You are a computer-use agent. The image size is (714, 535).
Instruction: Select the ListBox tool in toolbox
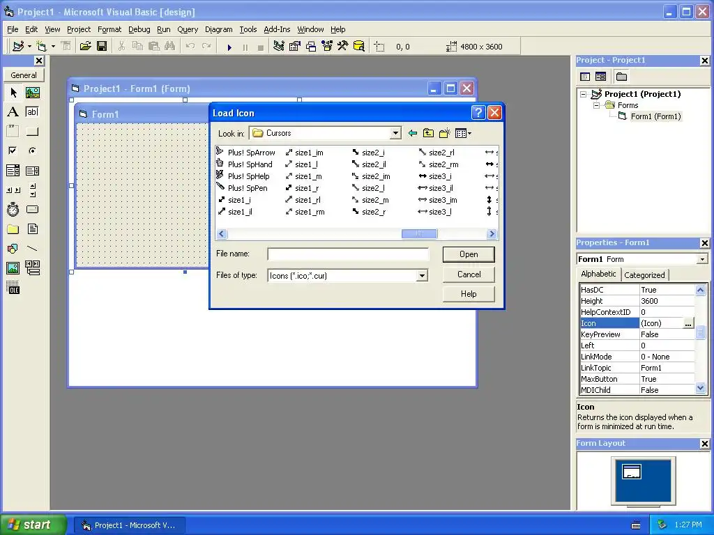32,171
